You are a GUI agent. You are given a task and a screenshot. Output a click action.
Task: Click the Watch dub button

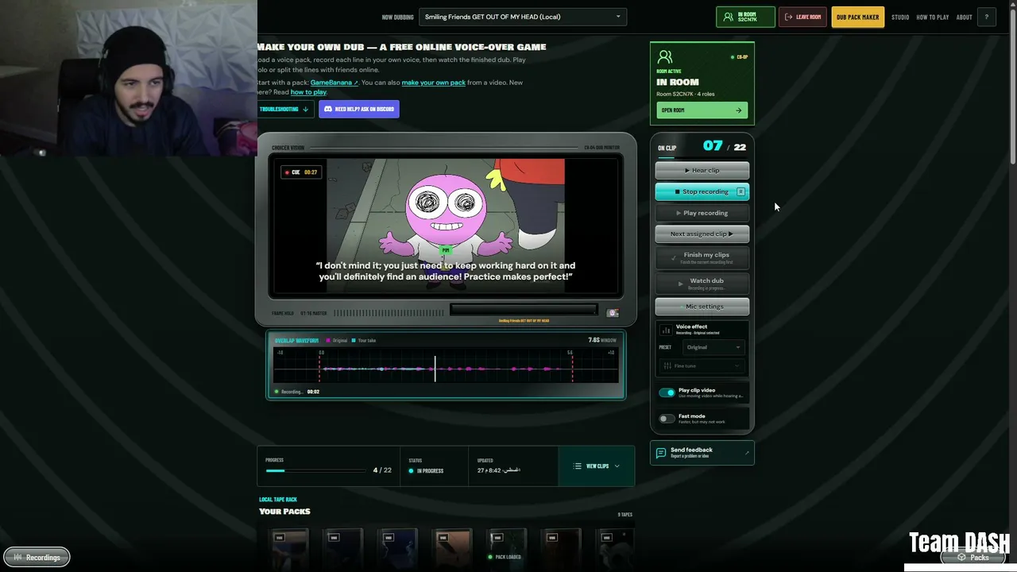tap(702, 283)
